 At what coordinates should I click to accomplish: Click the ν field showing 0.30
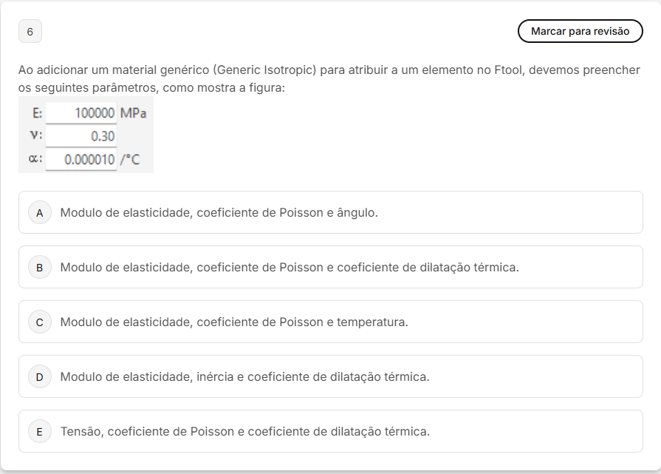(81, 136)
